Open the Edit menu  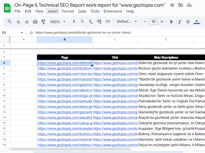[x=28, y=11]
